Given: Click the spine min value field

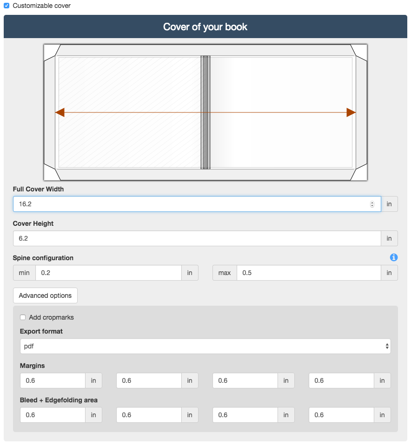Looking at the screenshot, I should [108, 273].
